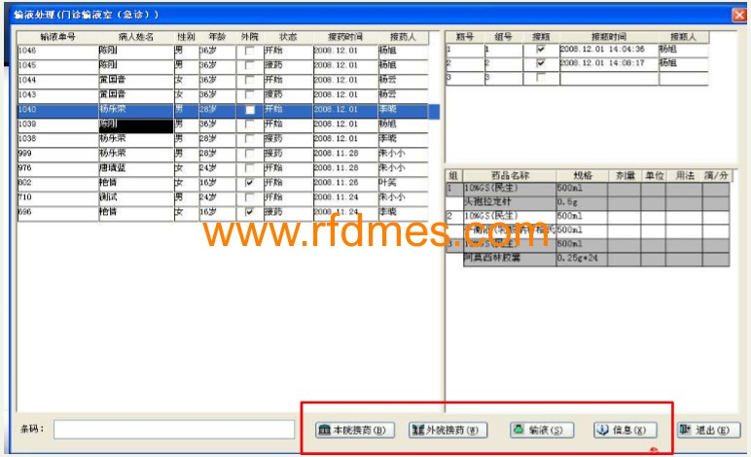Image resolution: width=751 pixels, height=457 pixels.
Task: Click timestamp 2008.12.01 14:08:17
Action: pyautogui.click(x=602, y=63)
